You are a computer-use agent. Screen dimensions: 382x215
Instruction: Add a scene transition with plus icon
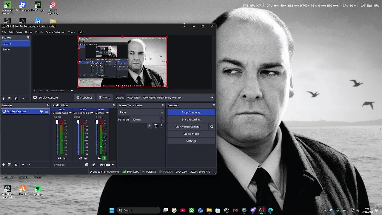click(150, 126)
